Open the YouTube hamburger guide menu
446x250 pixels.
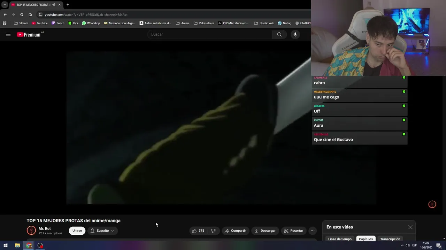(8, 34)
